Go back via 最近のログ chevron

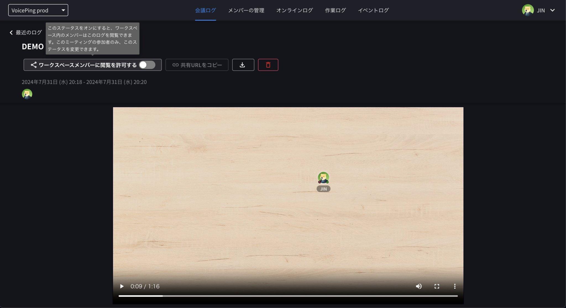click(x=11, y=33)
